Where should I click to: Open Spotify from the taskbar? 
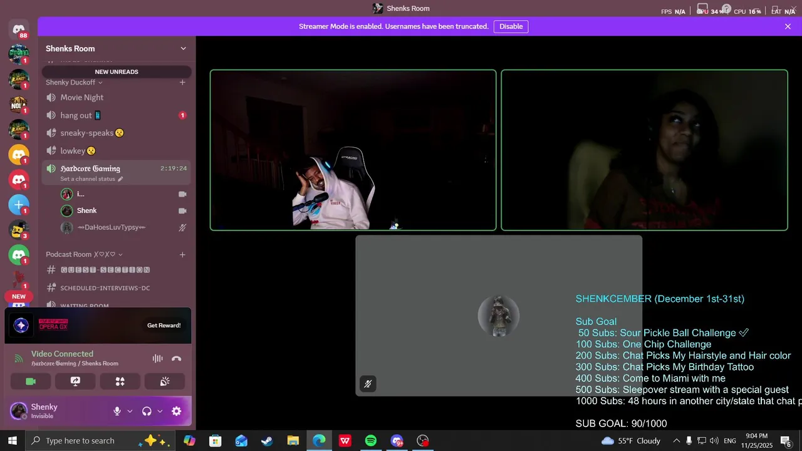point(371,441)
